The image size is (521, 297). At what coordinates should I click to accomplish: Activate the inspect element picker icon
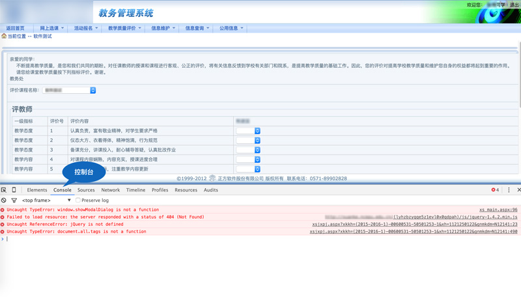[x=4, y=190]
